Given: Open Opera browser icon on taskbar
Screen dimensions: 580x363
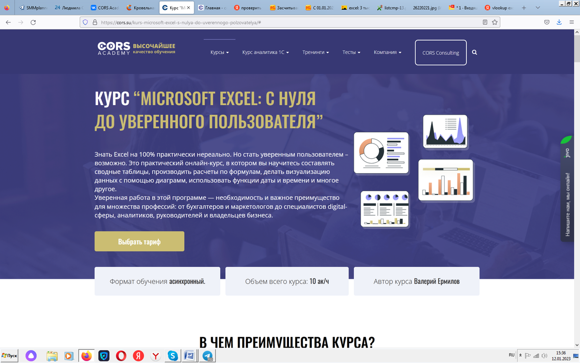Looking at the screenshot, I should (x=121, y=356).
